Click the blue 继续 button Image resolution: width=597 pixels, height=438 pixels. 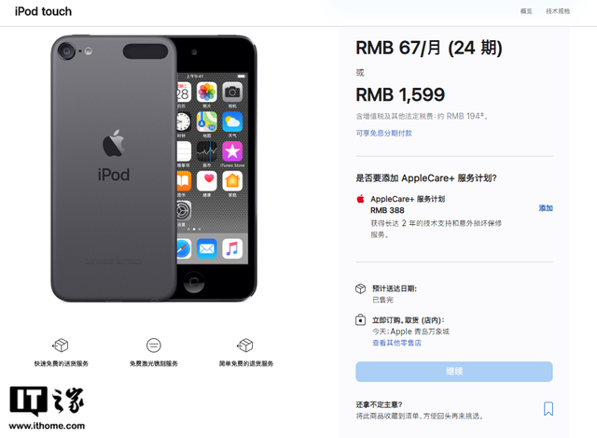(x=454, y=372)
